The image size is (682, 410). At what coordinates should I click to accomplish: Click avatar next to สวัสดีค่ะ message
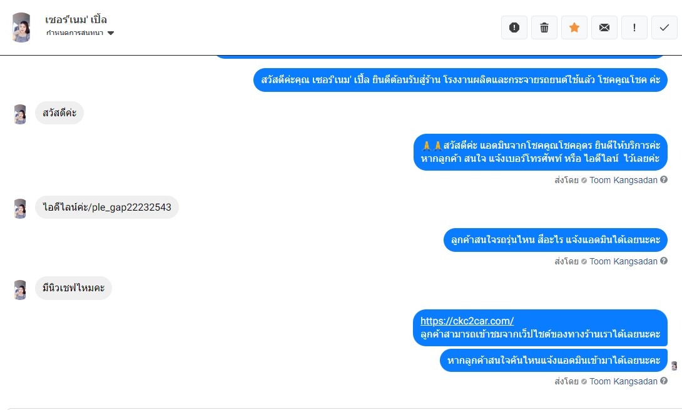point(20,114)
